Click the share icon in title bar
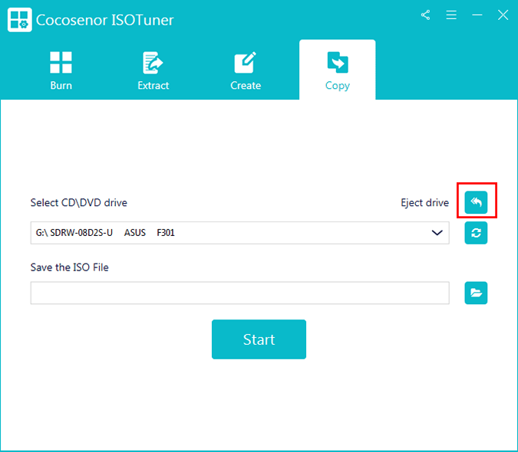Screen dimensions: 518x452 click(425, 15)
